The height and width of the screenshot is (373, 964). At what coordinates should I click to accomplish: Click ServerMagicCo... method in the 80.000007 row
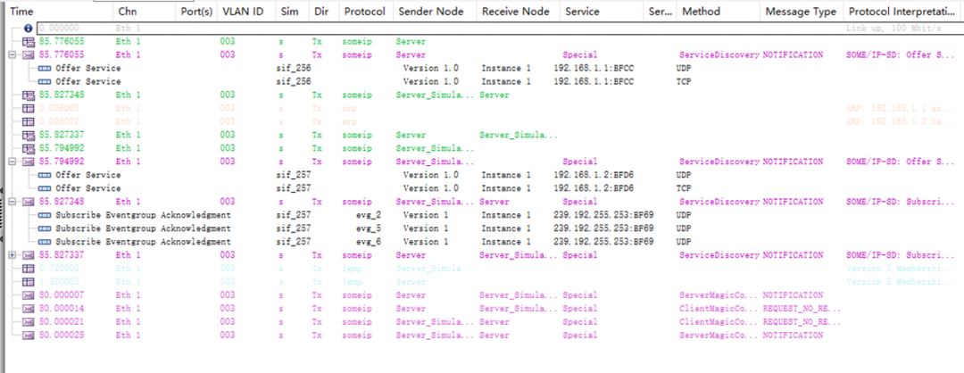point(719,295)
